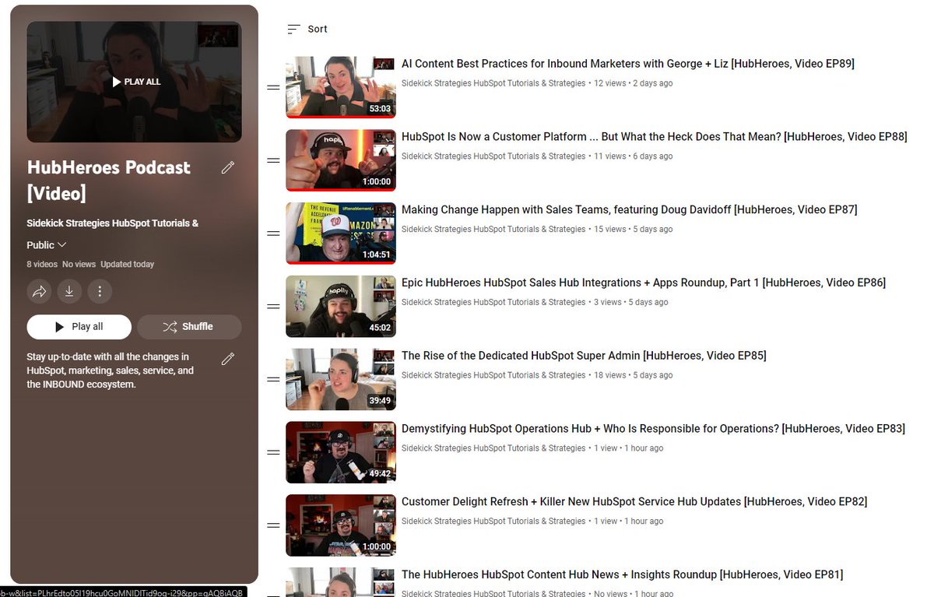Open AI Content Best Practices EP89 title

[628, 64]
